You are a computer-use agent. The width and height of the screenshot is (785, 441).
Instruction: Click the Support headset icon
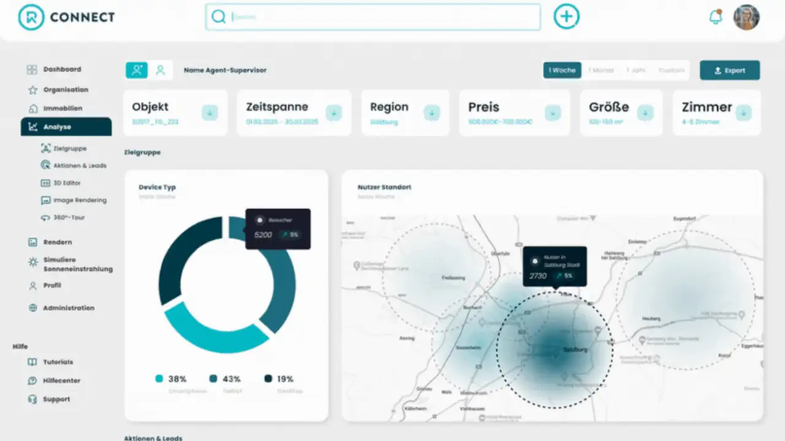(33, 399)
